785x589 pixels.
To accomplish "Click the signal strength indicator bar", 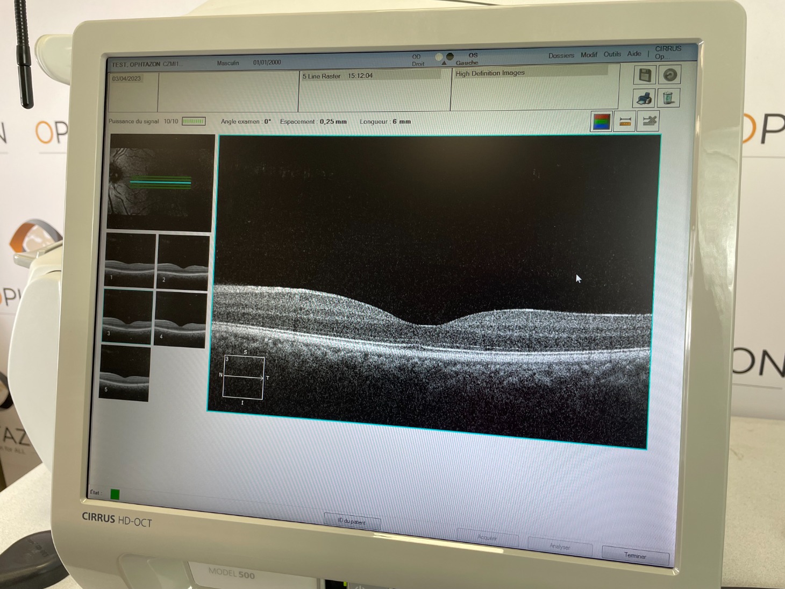I will (194, 122).
